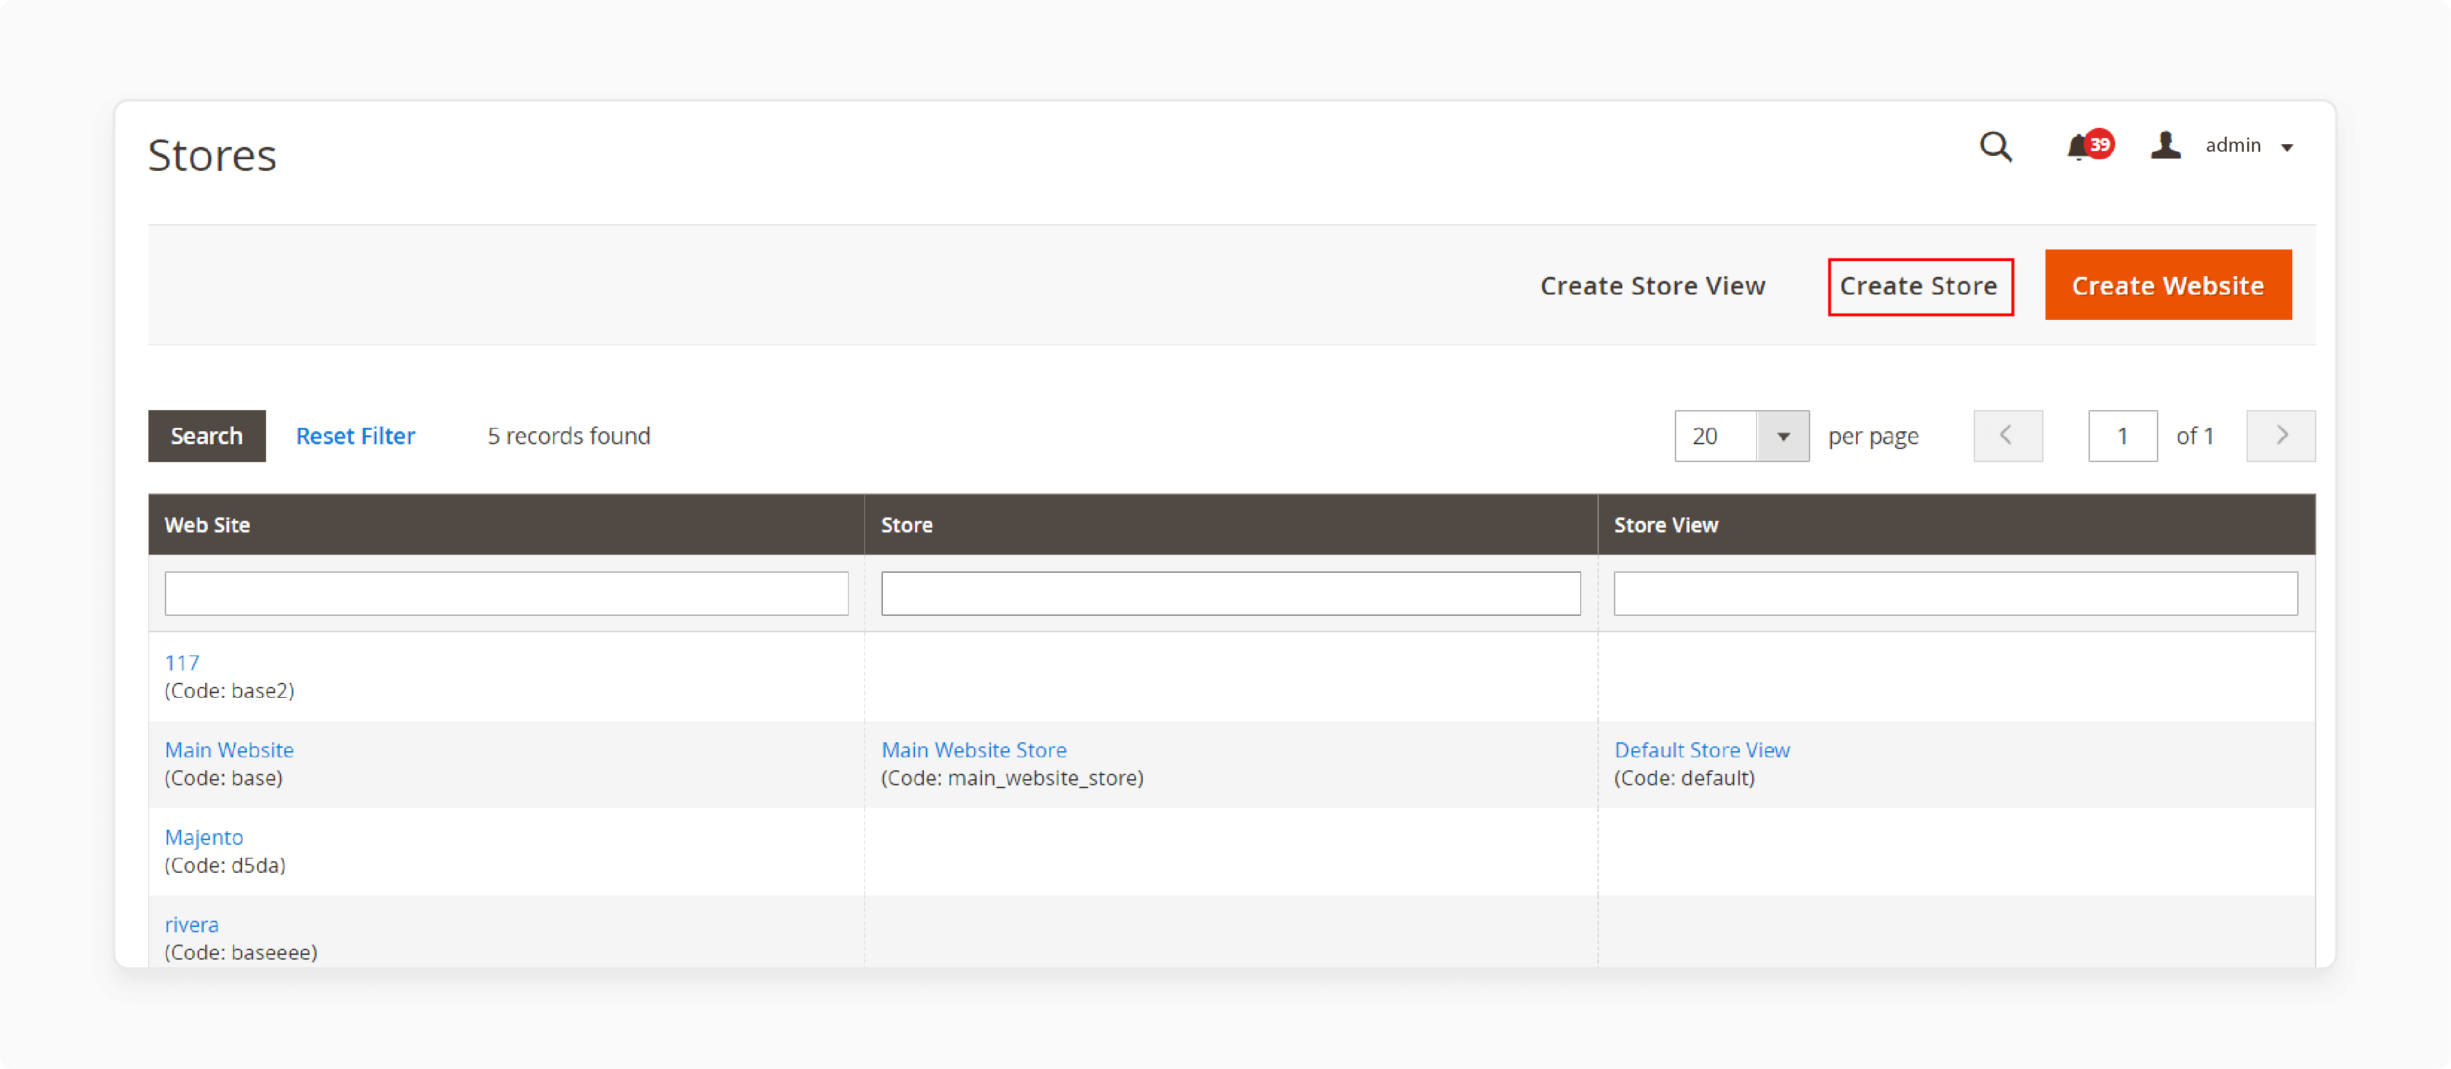Click the Store column header

[x=1230, y=524]
